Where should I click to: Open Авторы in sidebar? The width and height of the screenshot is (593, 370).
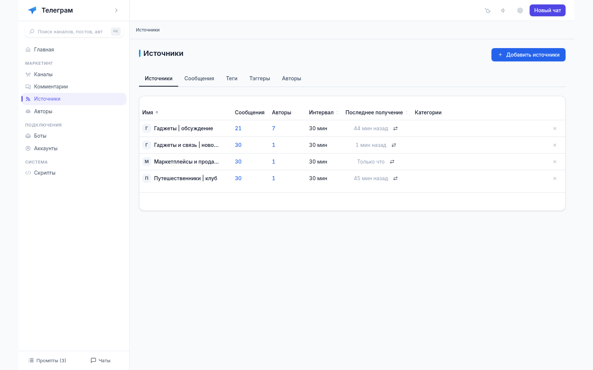pyautogui.click(x=74, y=111)
